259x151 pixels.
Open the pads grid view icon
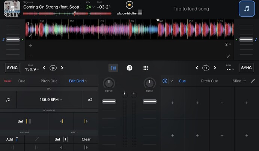(x=146, y=68)
